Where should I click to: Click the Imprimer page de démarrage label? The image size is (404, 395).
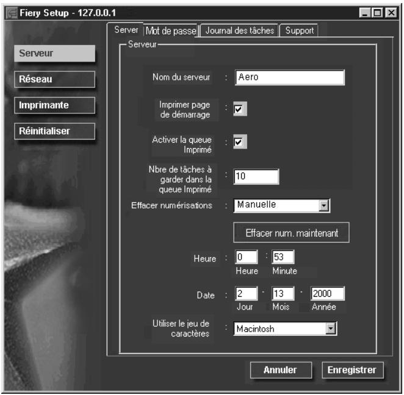185,109
